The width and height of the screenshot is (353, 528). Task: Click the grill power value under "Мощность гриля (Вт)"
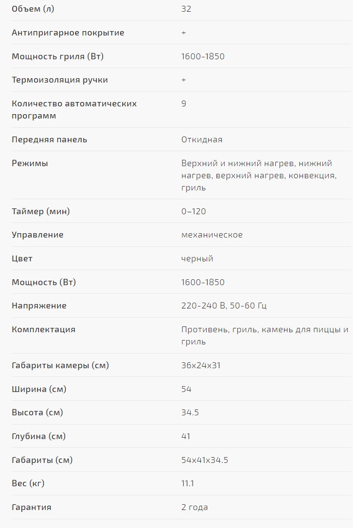click(x=203, y=56)
